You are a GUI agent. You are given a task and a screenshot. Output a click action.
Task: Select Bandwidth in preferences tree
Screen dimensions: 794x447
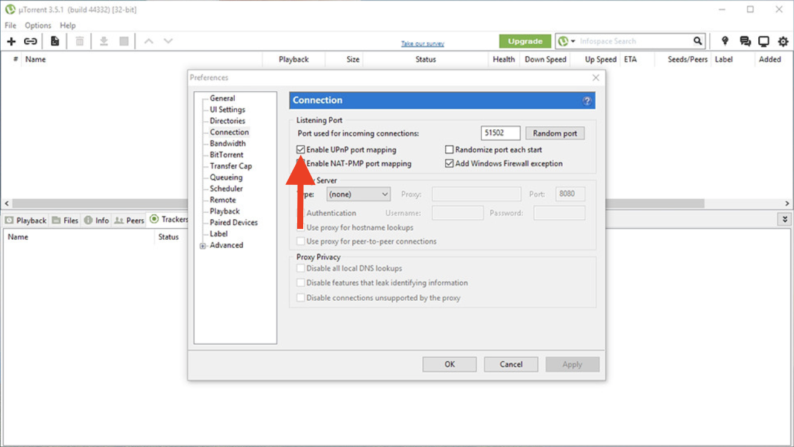pyautogui.click(x=228, y=143)
